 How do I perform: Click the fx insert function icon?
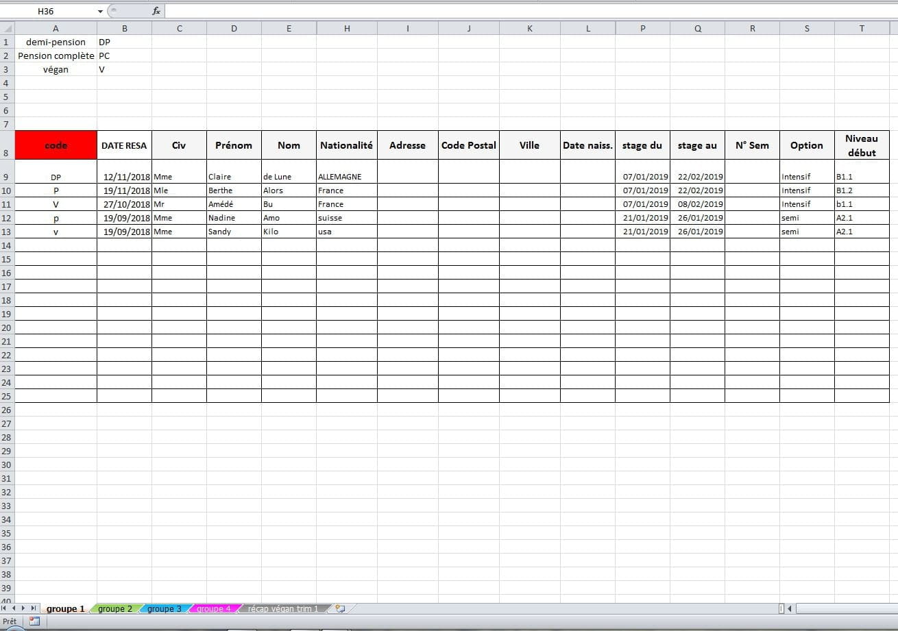[x=156, y=11]
